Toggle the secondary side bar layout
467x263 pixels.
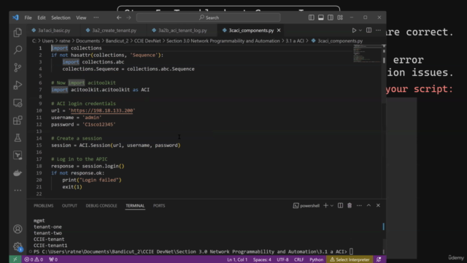331,18
